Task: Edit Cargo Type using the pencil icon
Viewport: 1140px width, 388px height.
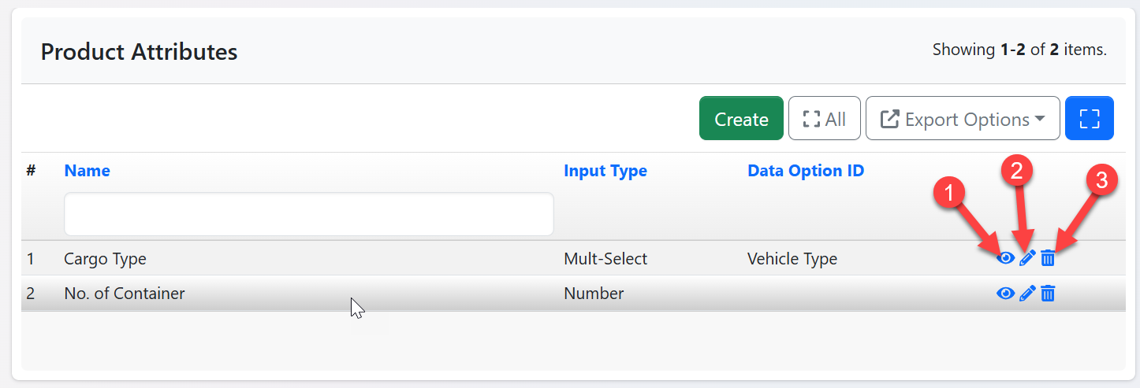Action: click(1026, 258)
